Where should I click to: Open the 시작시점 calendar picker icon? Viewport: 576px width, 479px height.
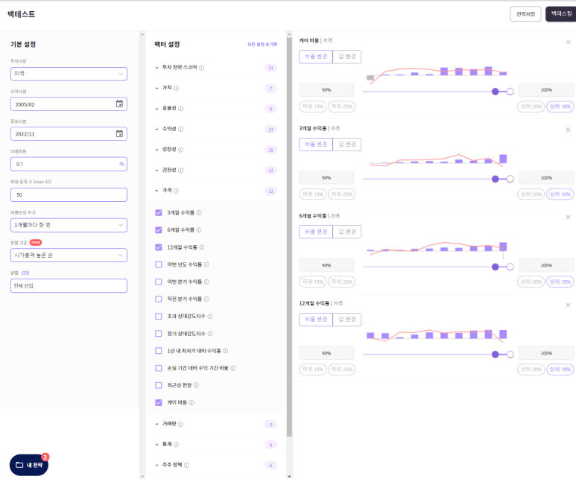119,104
